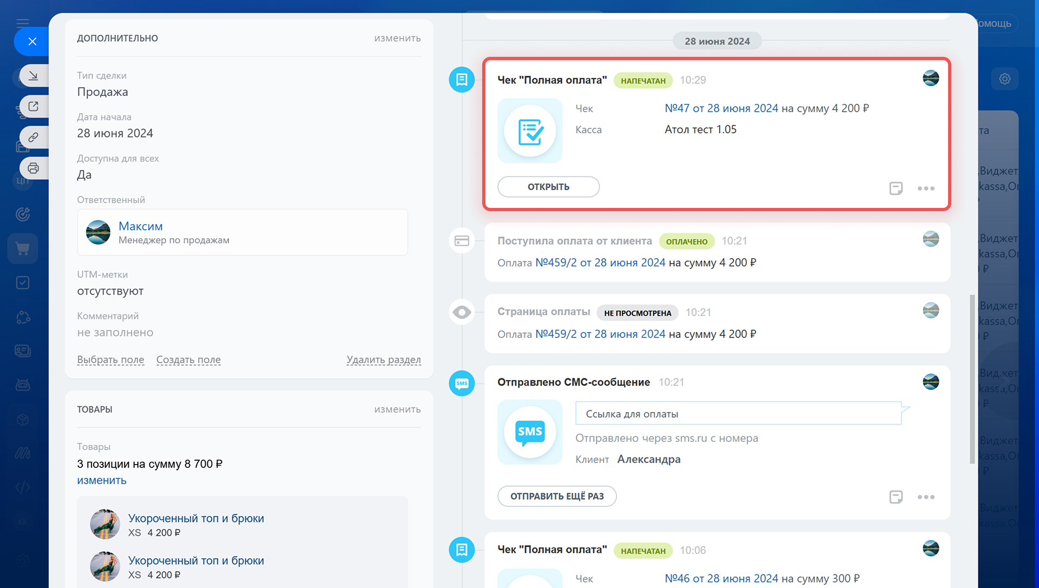The width and height of the screenshot is (1039, 588).
Task: Click изменить in ДОПОЛНИТЕЛЬНО section header
Action: tap(397, 38)
